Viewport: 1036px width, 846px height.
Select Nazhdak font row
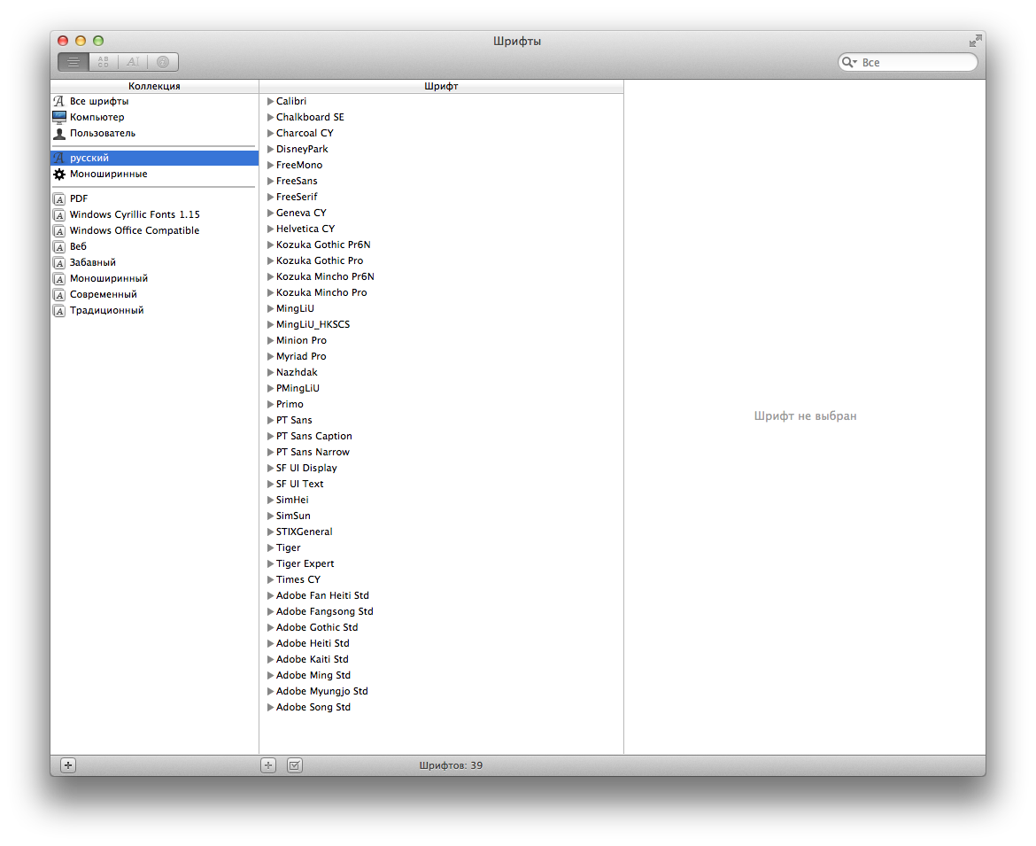click(x=441, y=372)
